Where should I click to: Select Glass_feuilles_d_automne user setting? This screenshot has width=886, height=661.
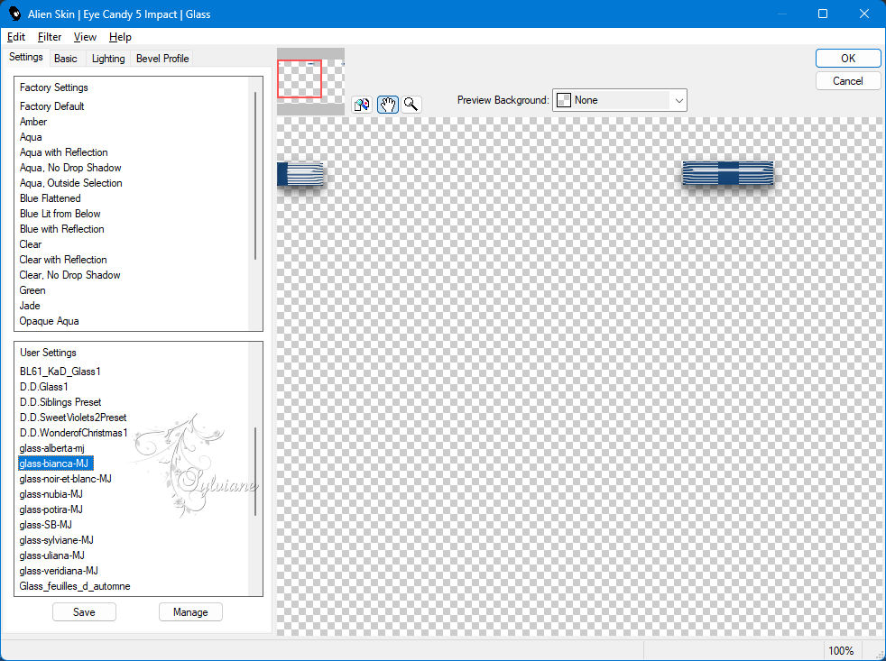(75, 586)
